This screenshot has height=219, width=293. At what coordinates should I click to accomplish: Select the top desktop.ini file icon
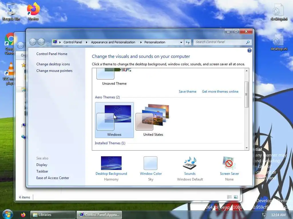click(279, 11)
